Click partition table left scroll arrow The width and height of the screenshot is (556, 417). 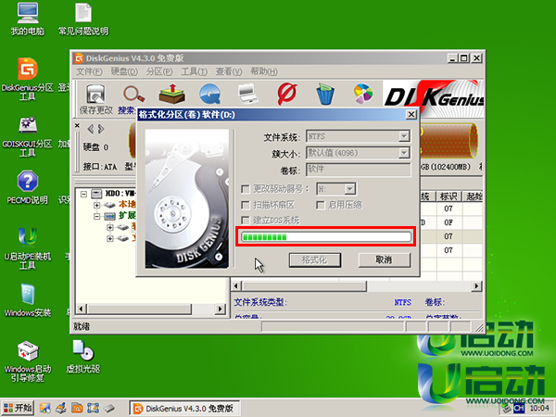pos(236,285)
